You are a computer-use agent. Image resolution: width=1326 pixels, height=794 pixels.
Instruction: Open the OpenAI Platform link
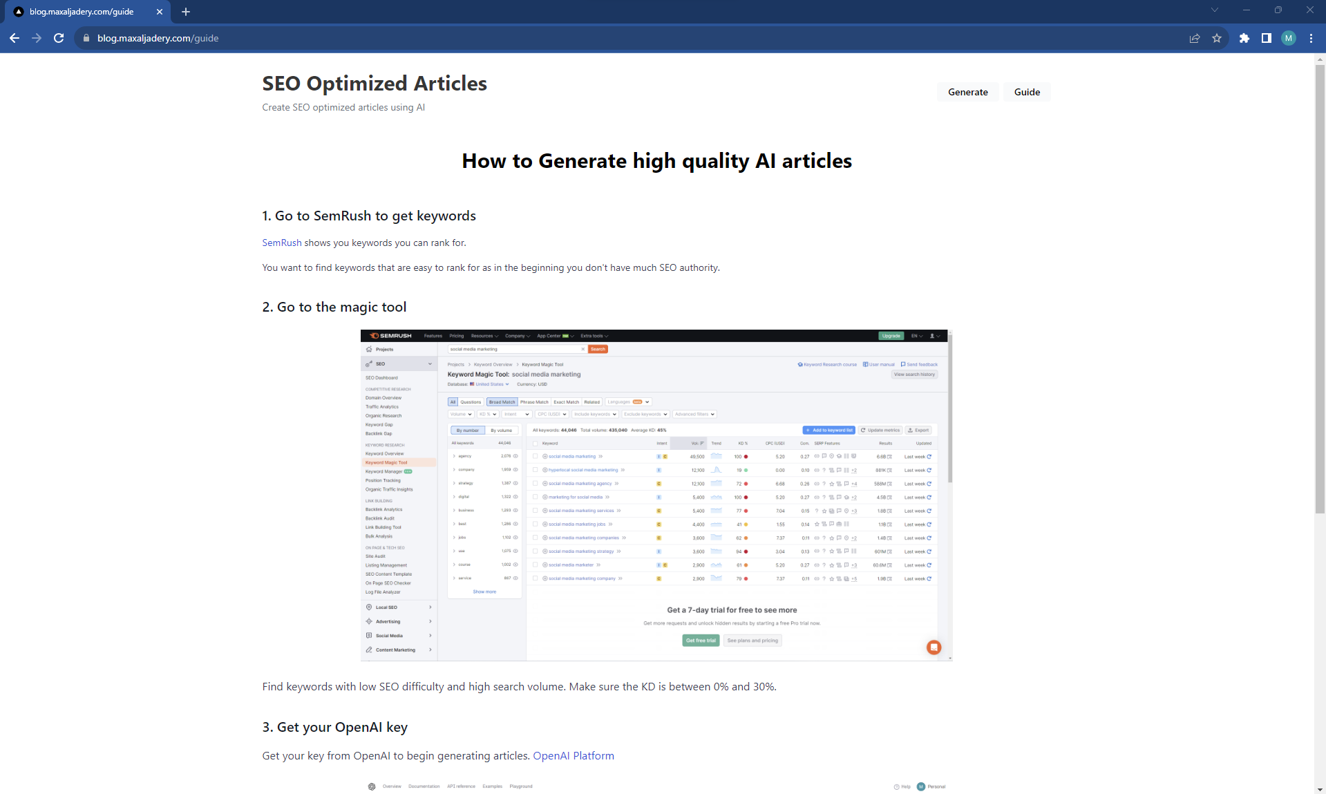click(x=574, y=755)
